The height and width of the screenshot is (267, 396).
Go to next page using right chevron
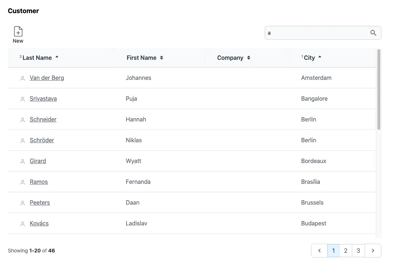point(373,251)
